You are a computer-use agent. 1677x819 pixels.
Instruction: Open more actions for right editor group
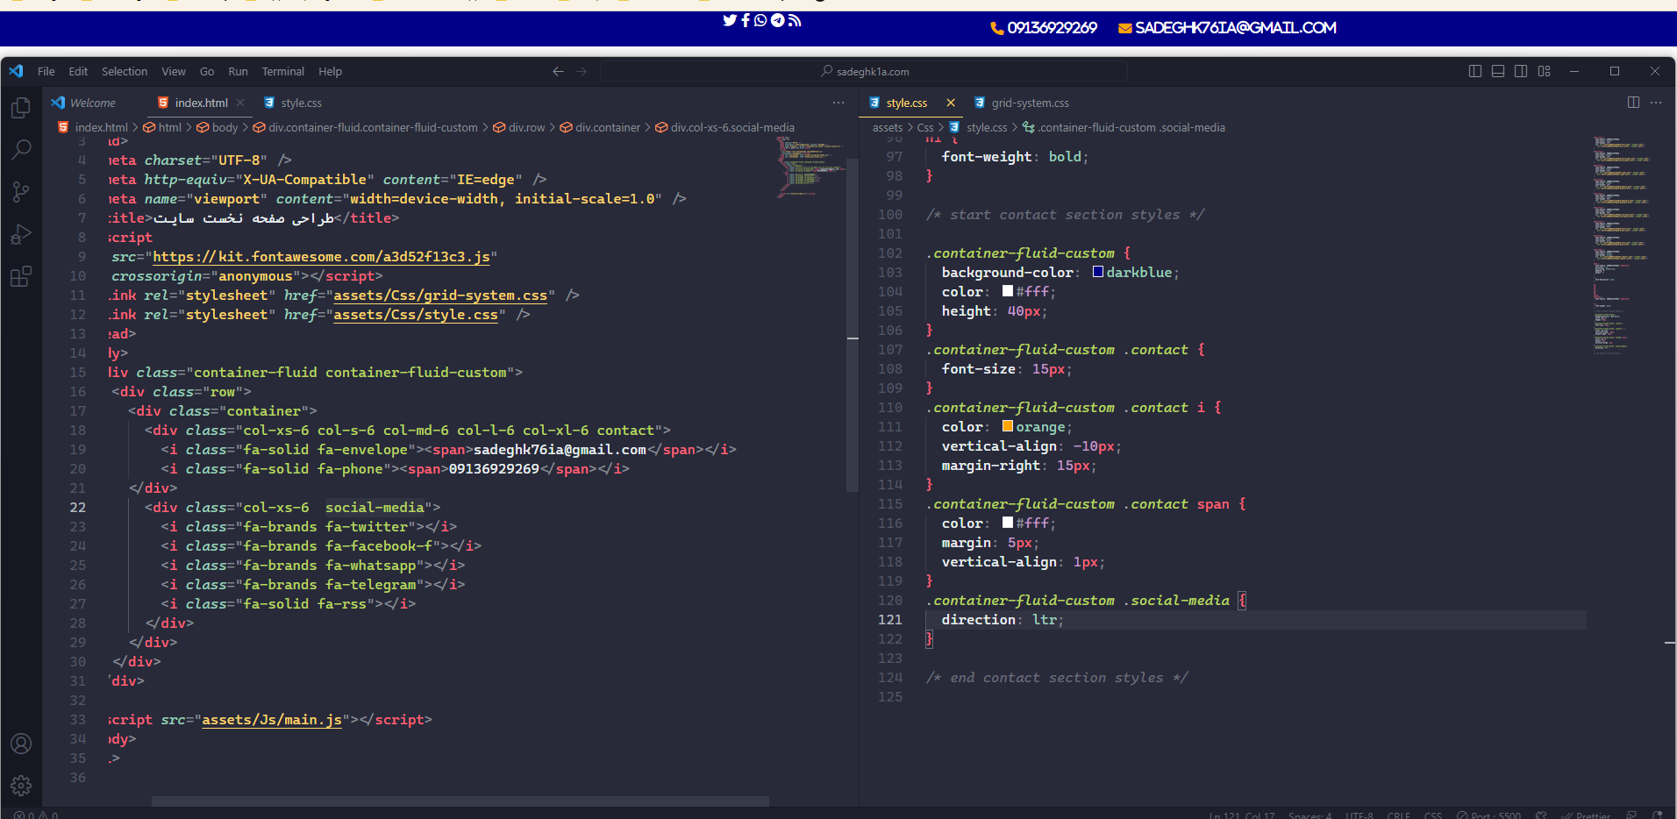(1656, 103)
